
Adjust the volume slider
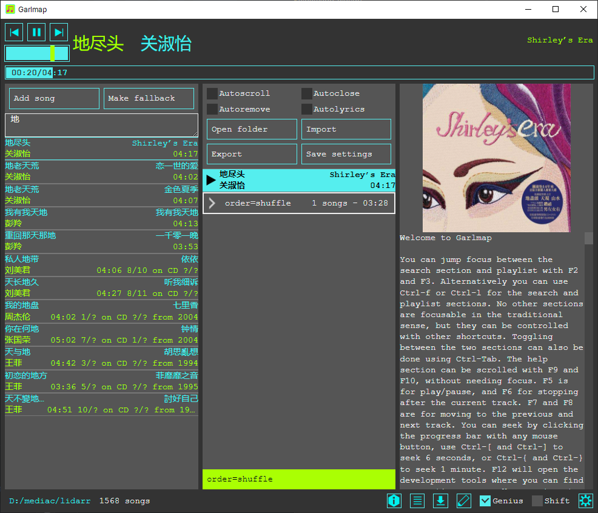click(x=37, y=53)
